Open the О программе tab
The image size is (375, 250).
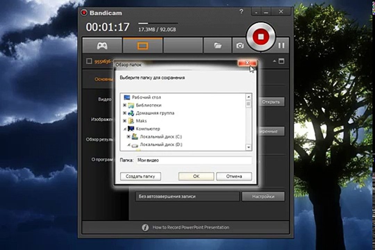click(102, 159)
